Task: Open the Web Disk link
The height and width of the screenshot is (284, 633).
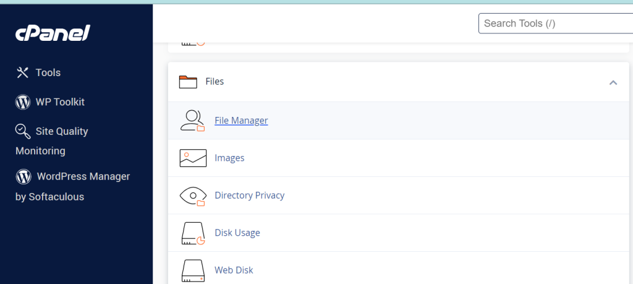Action: 234,270
